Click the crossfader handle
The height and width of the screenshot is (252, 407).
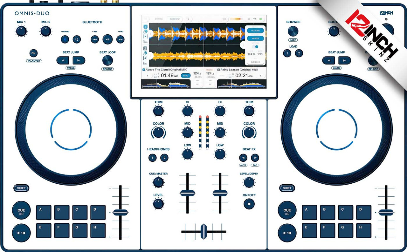(204, 232)
